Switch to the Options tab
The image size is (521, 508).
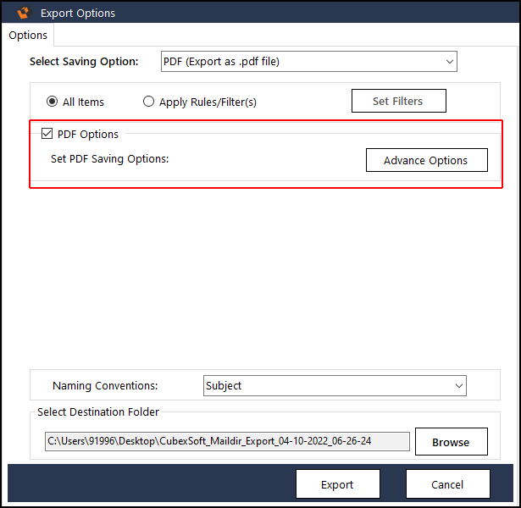click(28, 36)
